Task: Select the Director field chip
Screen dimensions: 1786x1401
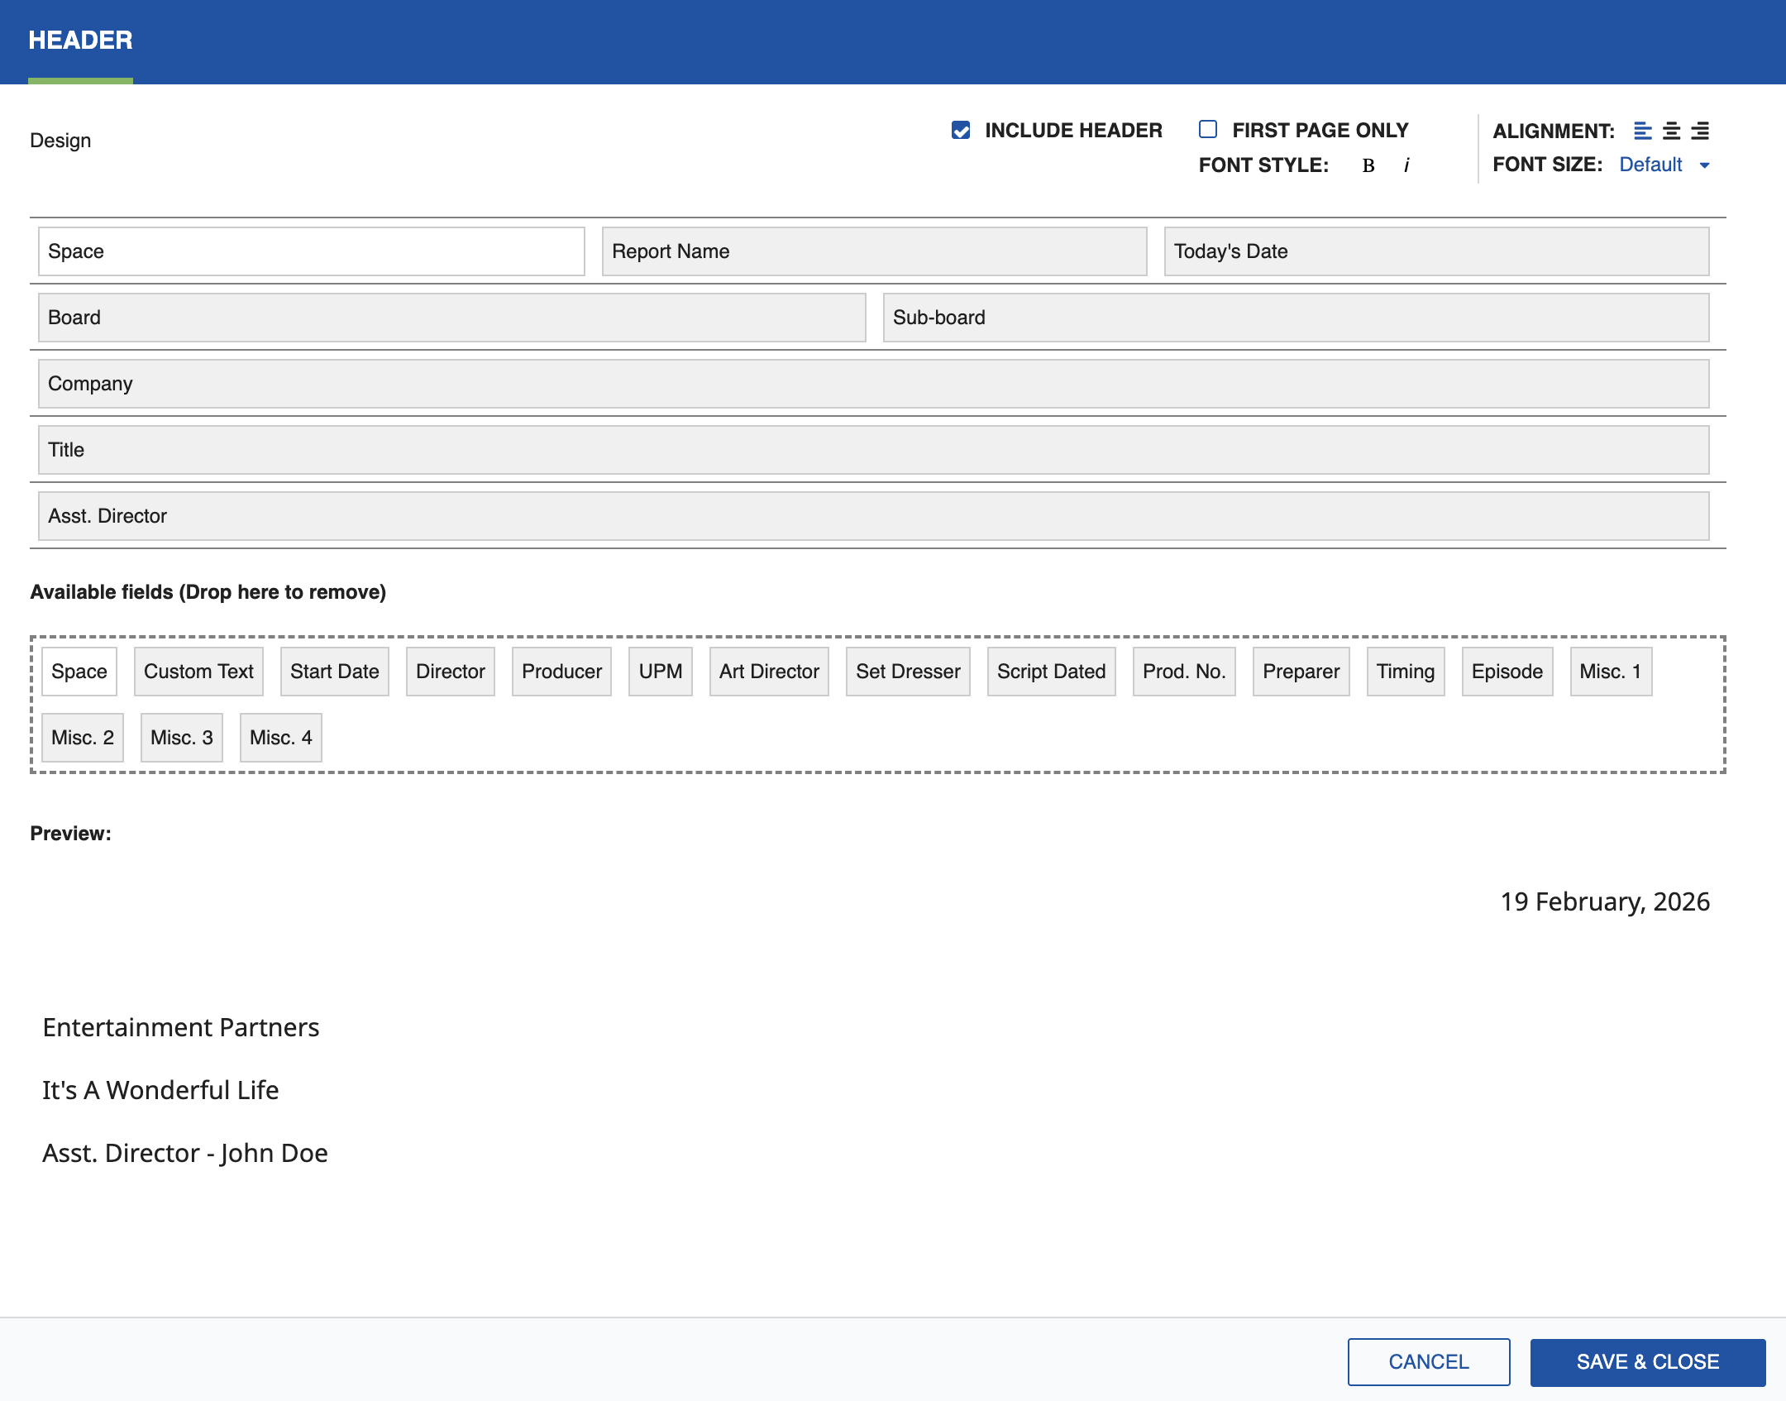Action: (x=450, y=672)
